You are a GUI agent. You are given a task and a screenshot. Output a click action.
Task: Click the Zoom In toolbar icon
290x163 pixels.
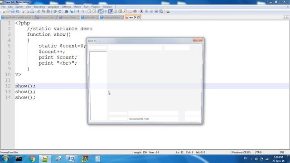point(78,11)
